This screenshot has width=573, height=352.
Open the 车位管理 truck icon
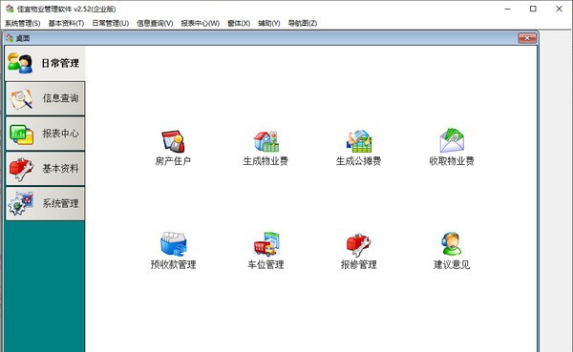266,243
